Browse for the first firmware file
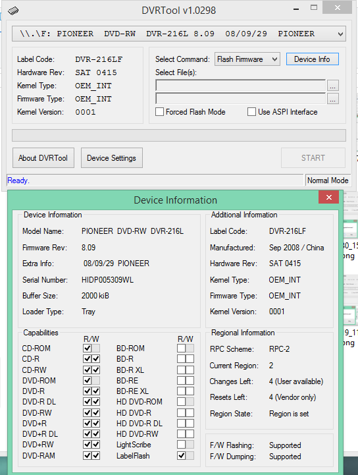The height and width of the screenshot is (475, 358). click(332, 86)
